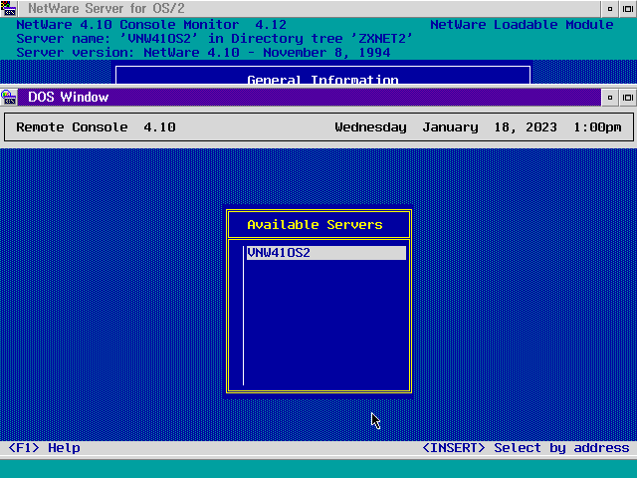The width and height of the screenshot is (637, 478).
Task: Click the NetWare Server for OS/2 title bar
Action: pyautogui.click(x=309, y=9)
